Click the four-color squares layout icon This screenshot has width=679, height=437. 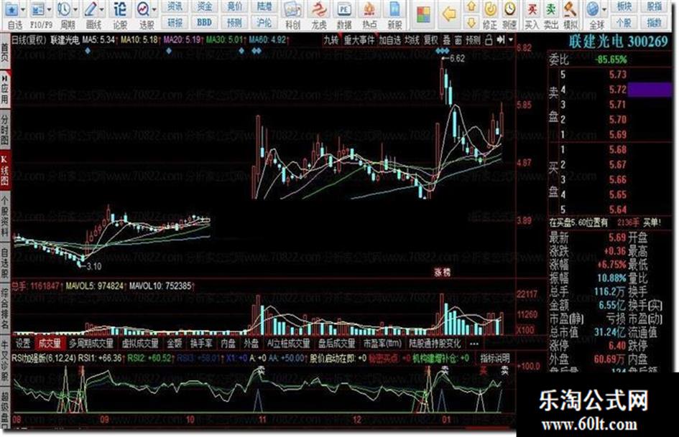(423, 15)
